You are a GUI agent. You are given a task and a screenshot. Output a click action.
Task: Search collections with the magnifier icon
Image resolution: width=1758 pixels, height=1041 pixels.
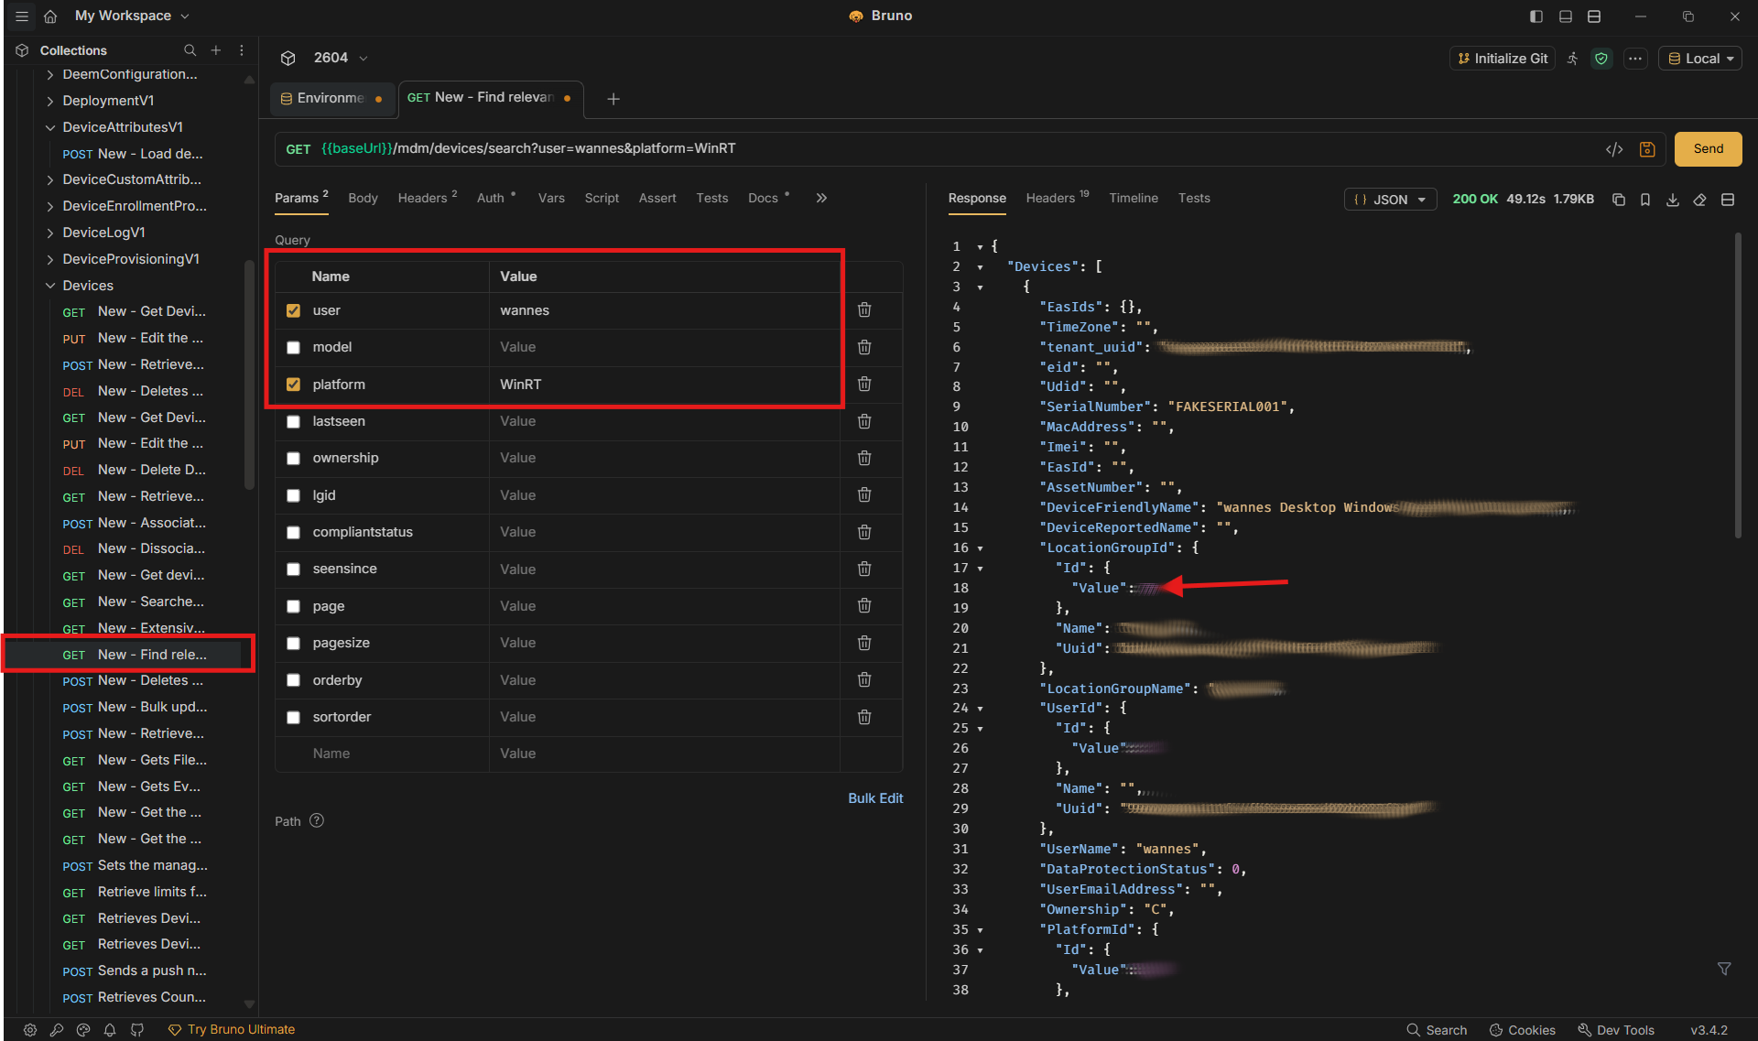pos(190,50)
